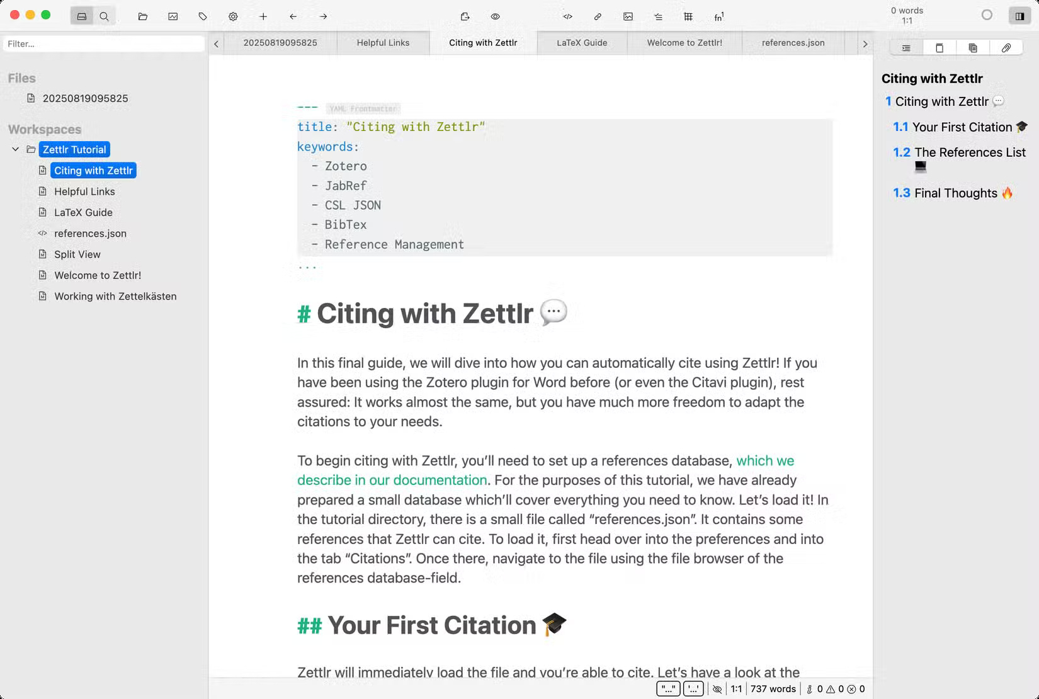Open the global search icon
The width and height of the screenshot is (1039, 699).
103,16
